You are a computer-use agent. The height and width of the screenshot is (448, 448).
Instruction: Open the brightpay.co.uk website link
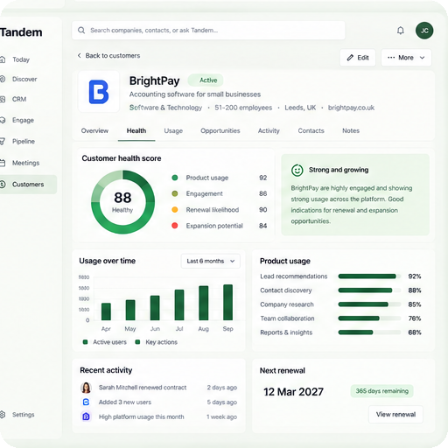[x=351, y=108]
